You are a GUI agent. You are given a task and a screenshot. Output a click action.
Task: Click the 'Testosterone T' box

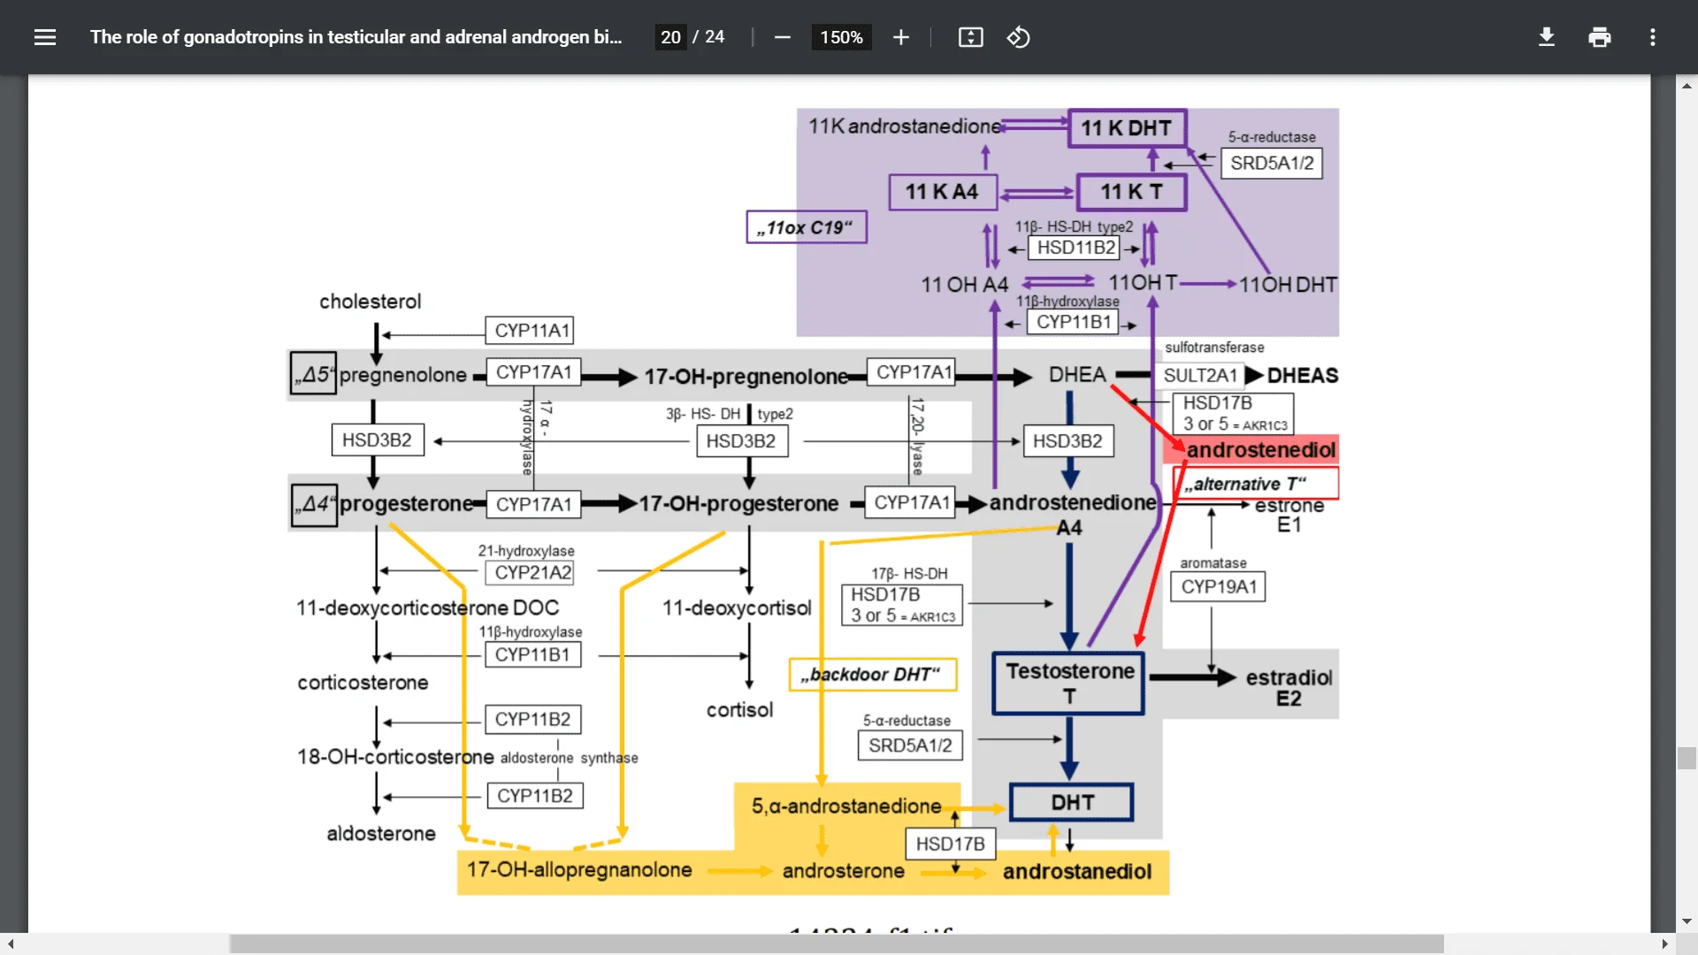coord(1069,684)
